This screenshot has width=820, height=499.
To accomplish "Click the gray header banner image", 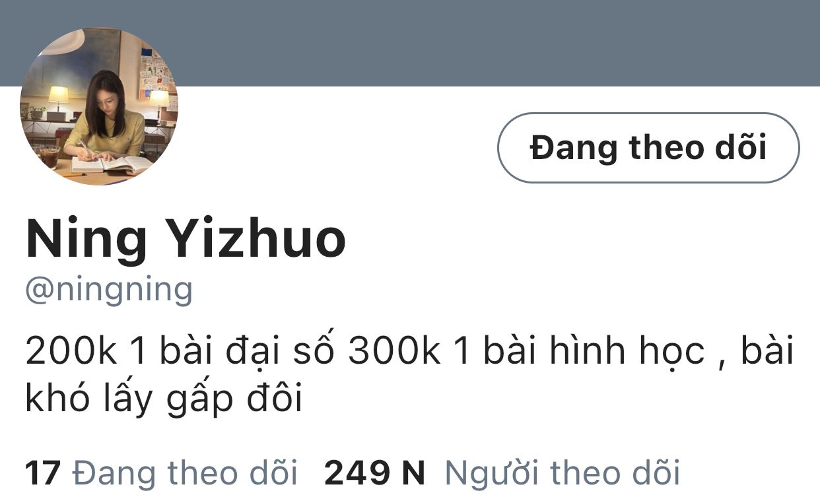I will (410, 43).
